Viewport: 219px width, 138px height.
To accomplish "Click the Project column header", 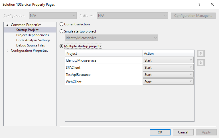I will tap(104, 54).
